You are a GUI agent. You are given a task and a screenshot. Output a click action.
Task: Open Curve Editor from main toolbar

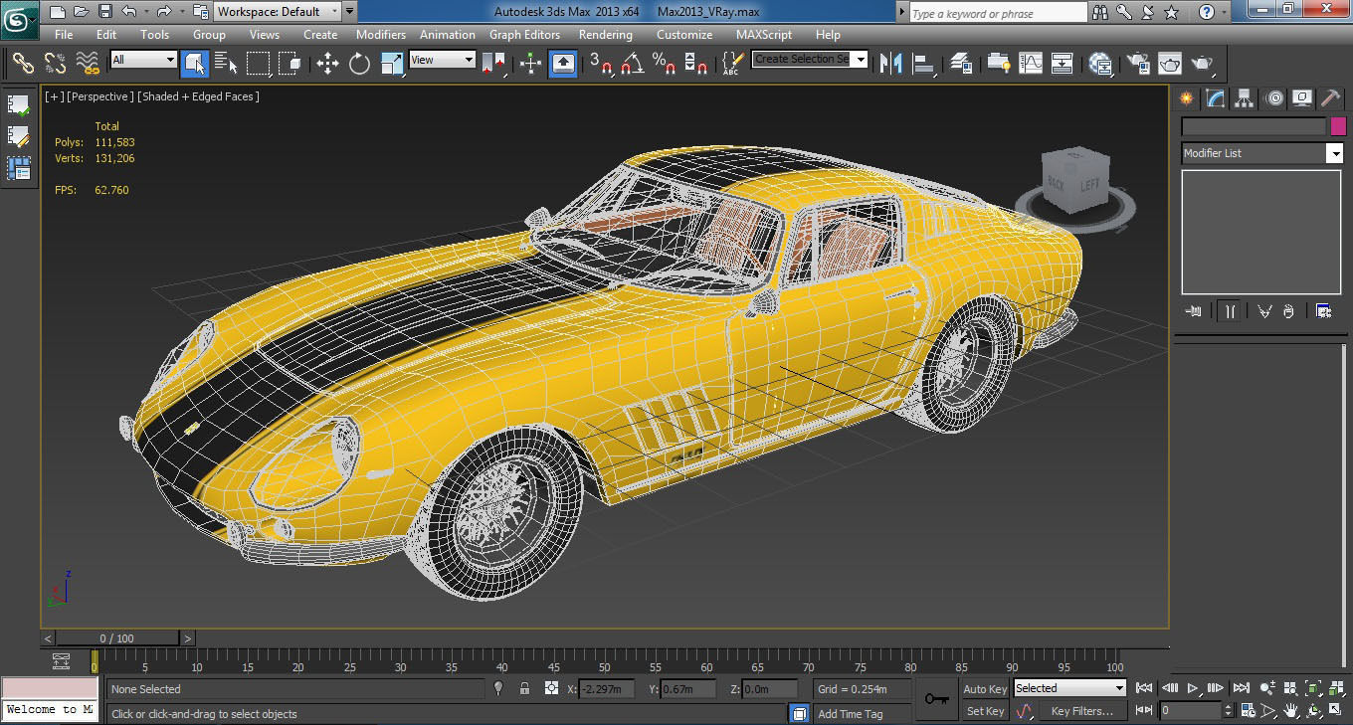coord(1030,64)
